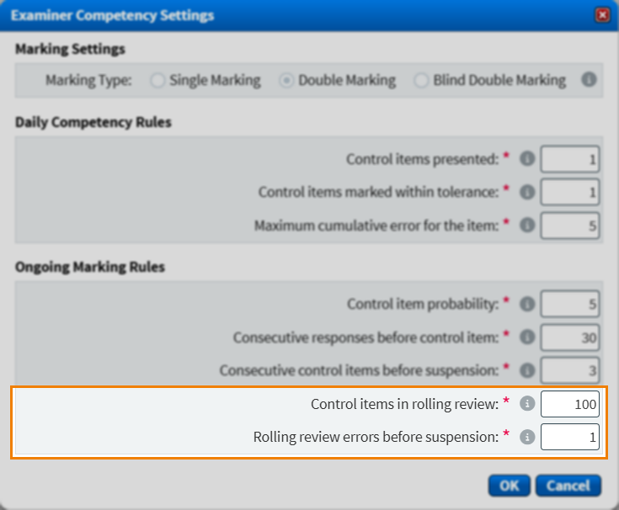619x510 pixels.
Task: Click info icon for Control item probability
Action: click(x=528, y=303)
